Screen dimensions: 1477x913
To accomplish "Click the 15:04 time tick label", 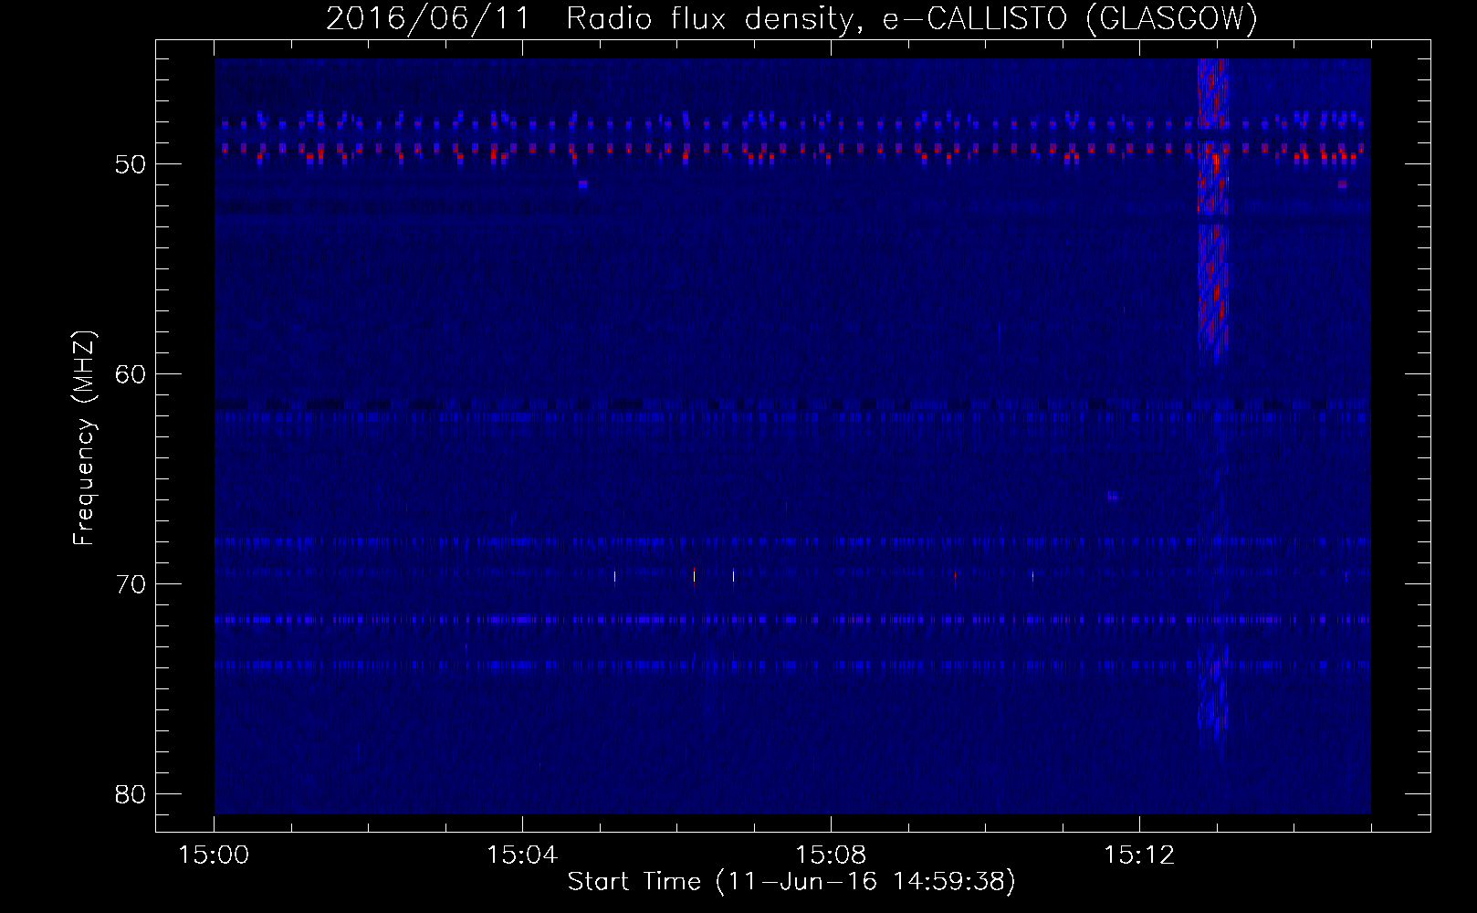I will (522, 855).
